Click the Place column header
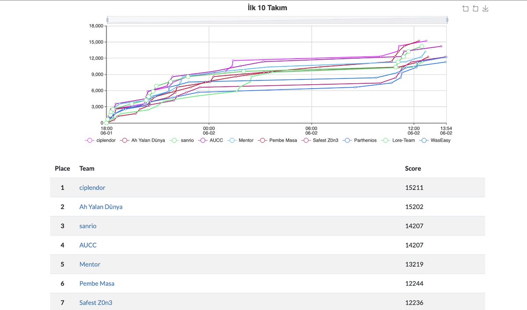This screenshot has height=310, width=527. click(x=62, y=168)
